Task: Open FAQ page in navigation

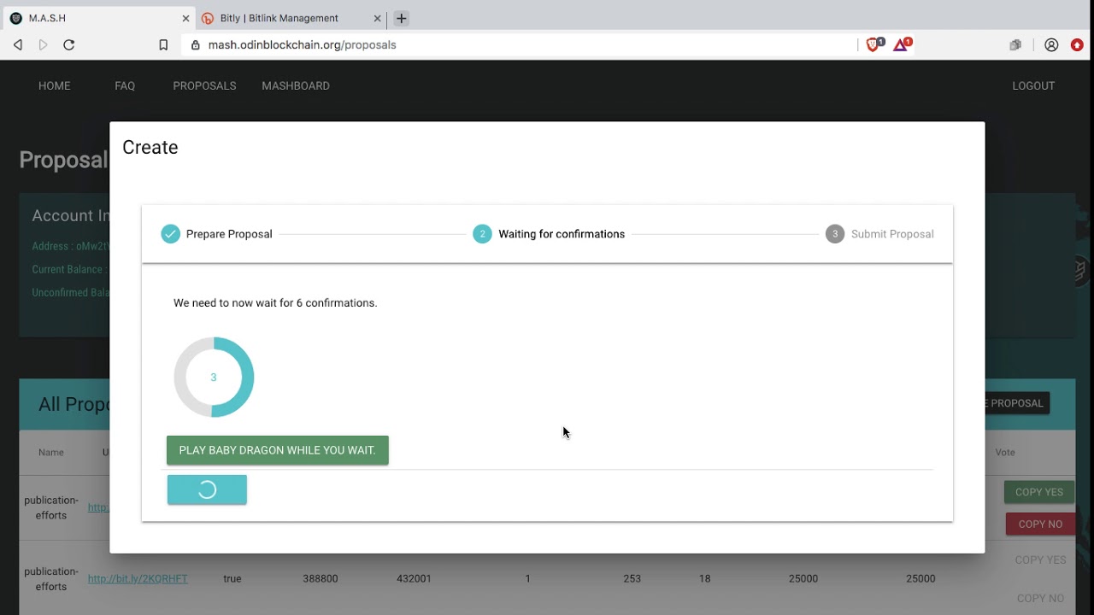Action: 125,85
